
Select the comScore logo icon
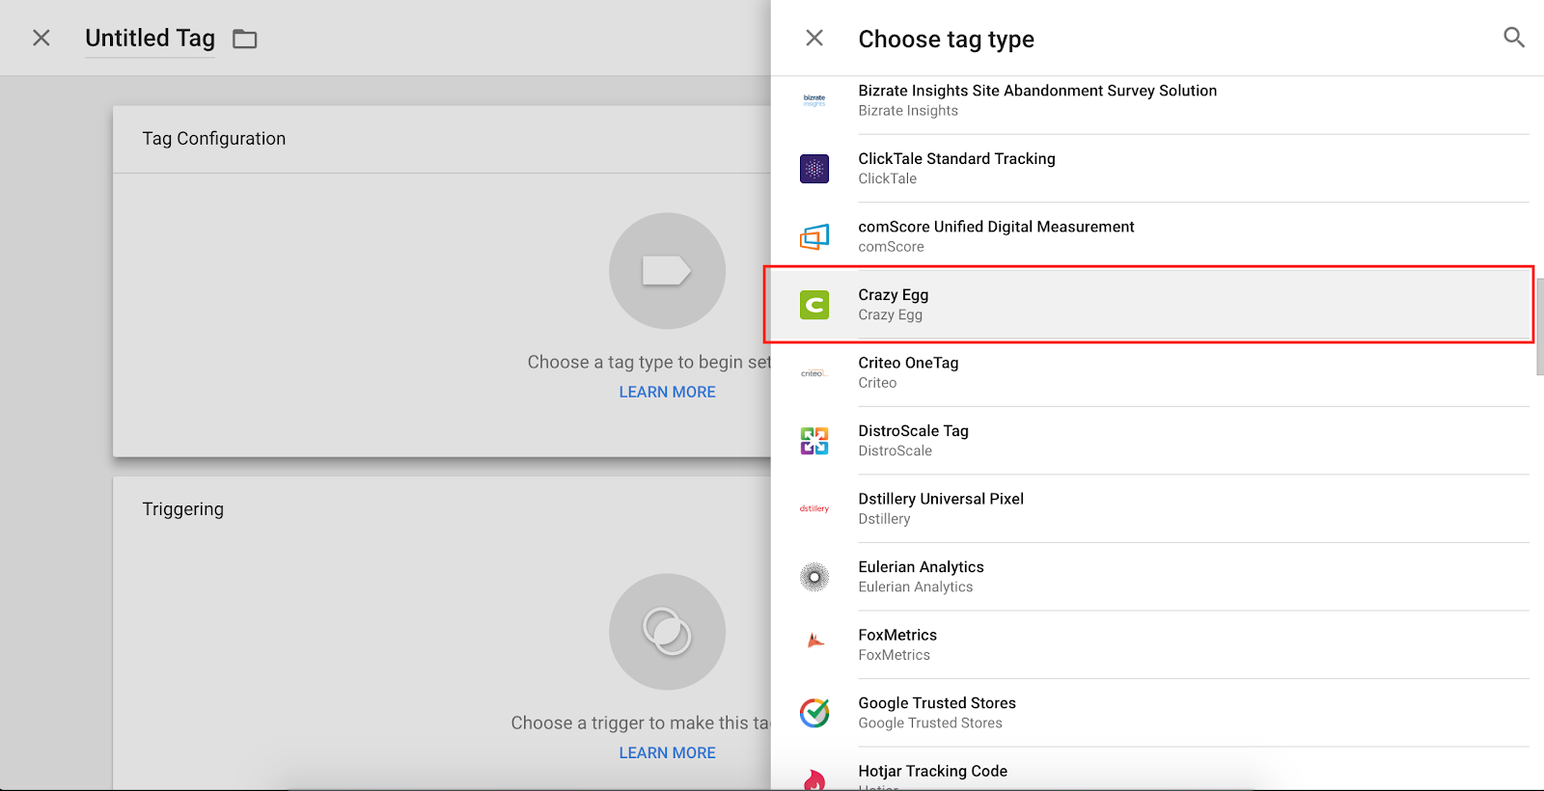coord(814,236)
